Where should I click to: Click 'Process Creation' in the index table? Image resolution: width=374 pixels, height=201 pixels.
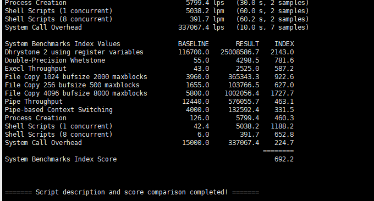36,118
